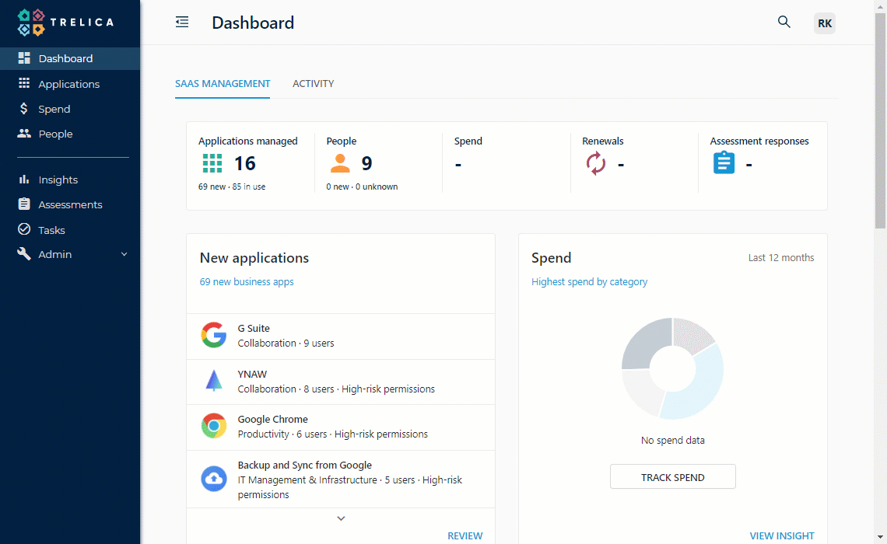Viewport: 887px width, 544px height.
Task: Open Backup and Sync from Google row
Action: coord(341,479)
